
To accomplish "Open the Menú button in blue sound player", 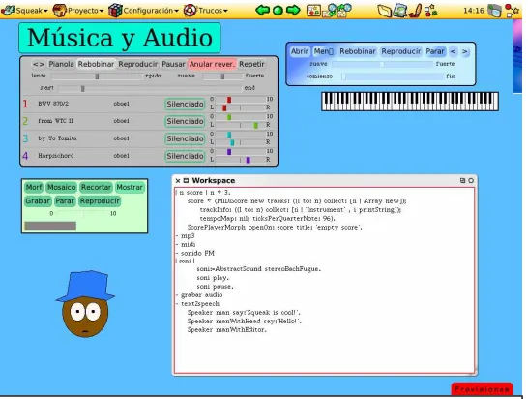I will (324, 51).
